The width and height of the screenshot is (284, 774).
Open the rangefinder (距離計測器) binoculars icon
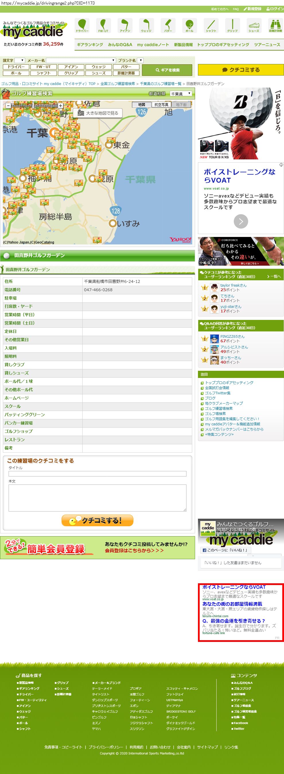(275, 25)
